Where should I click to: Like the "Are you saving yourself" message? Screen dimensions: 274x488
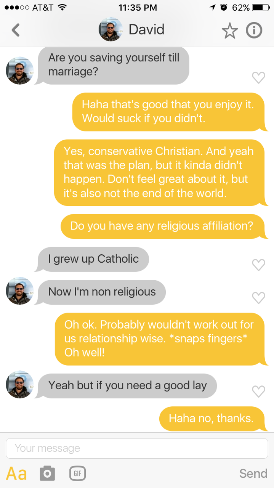pyautogui.click(x=258, y=77)
